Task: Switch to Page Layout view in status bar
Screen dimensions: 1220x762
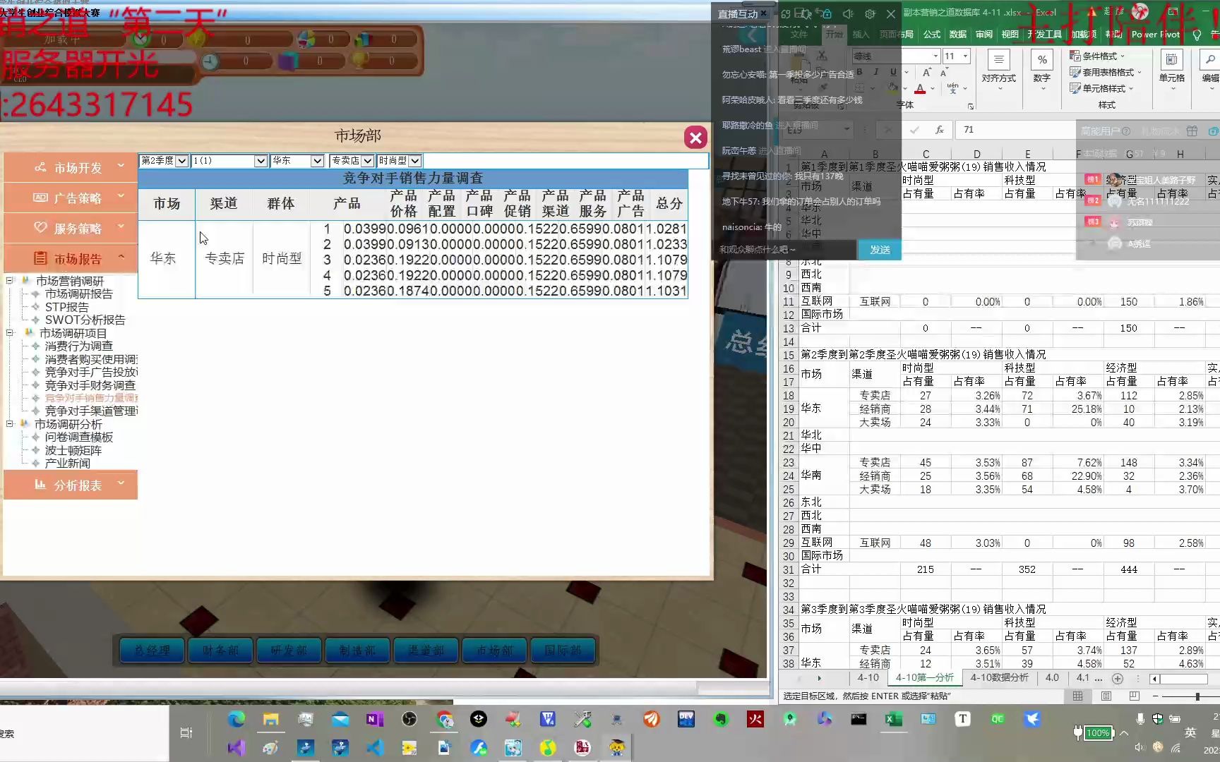Action: [1106, 696]
